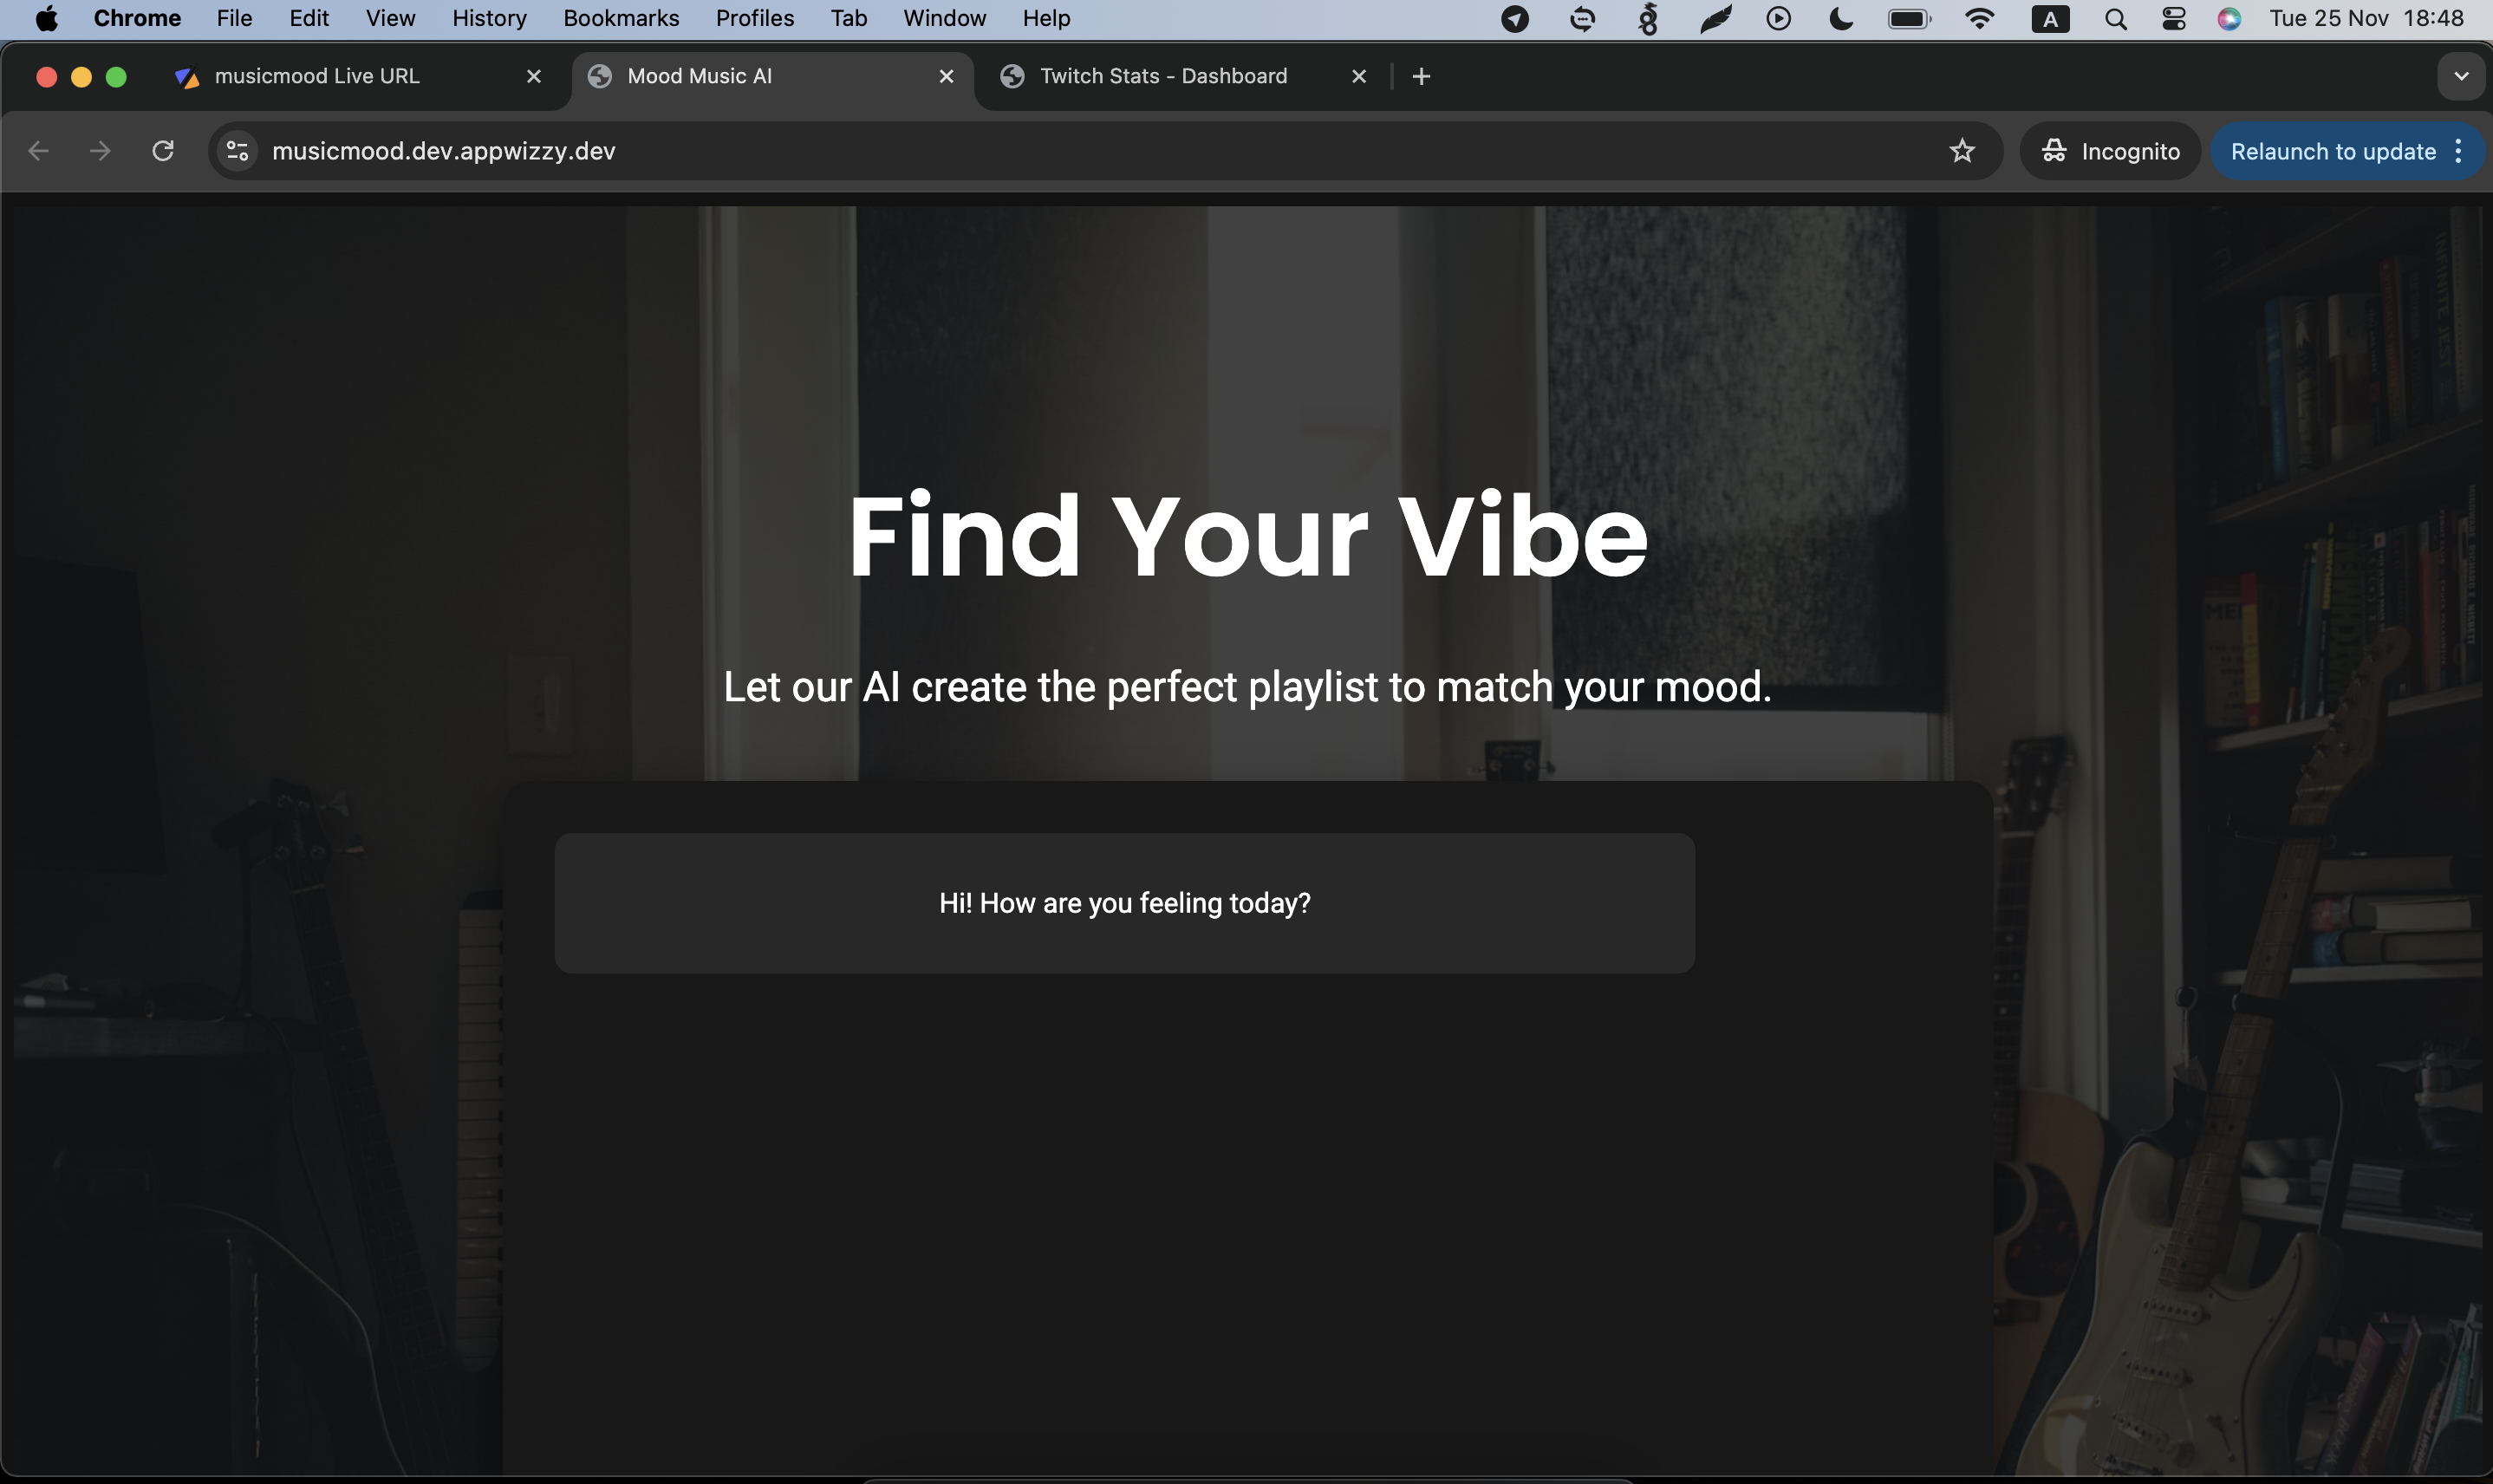Screen dimensions: 2493x1484
Task: Open Control Center icon in menu bar
Action: click(x=2173, y=18)
